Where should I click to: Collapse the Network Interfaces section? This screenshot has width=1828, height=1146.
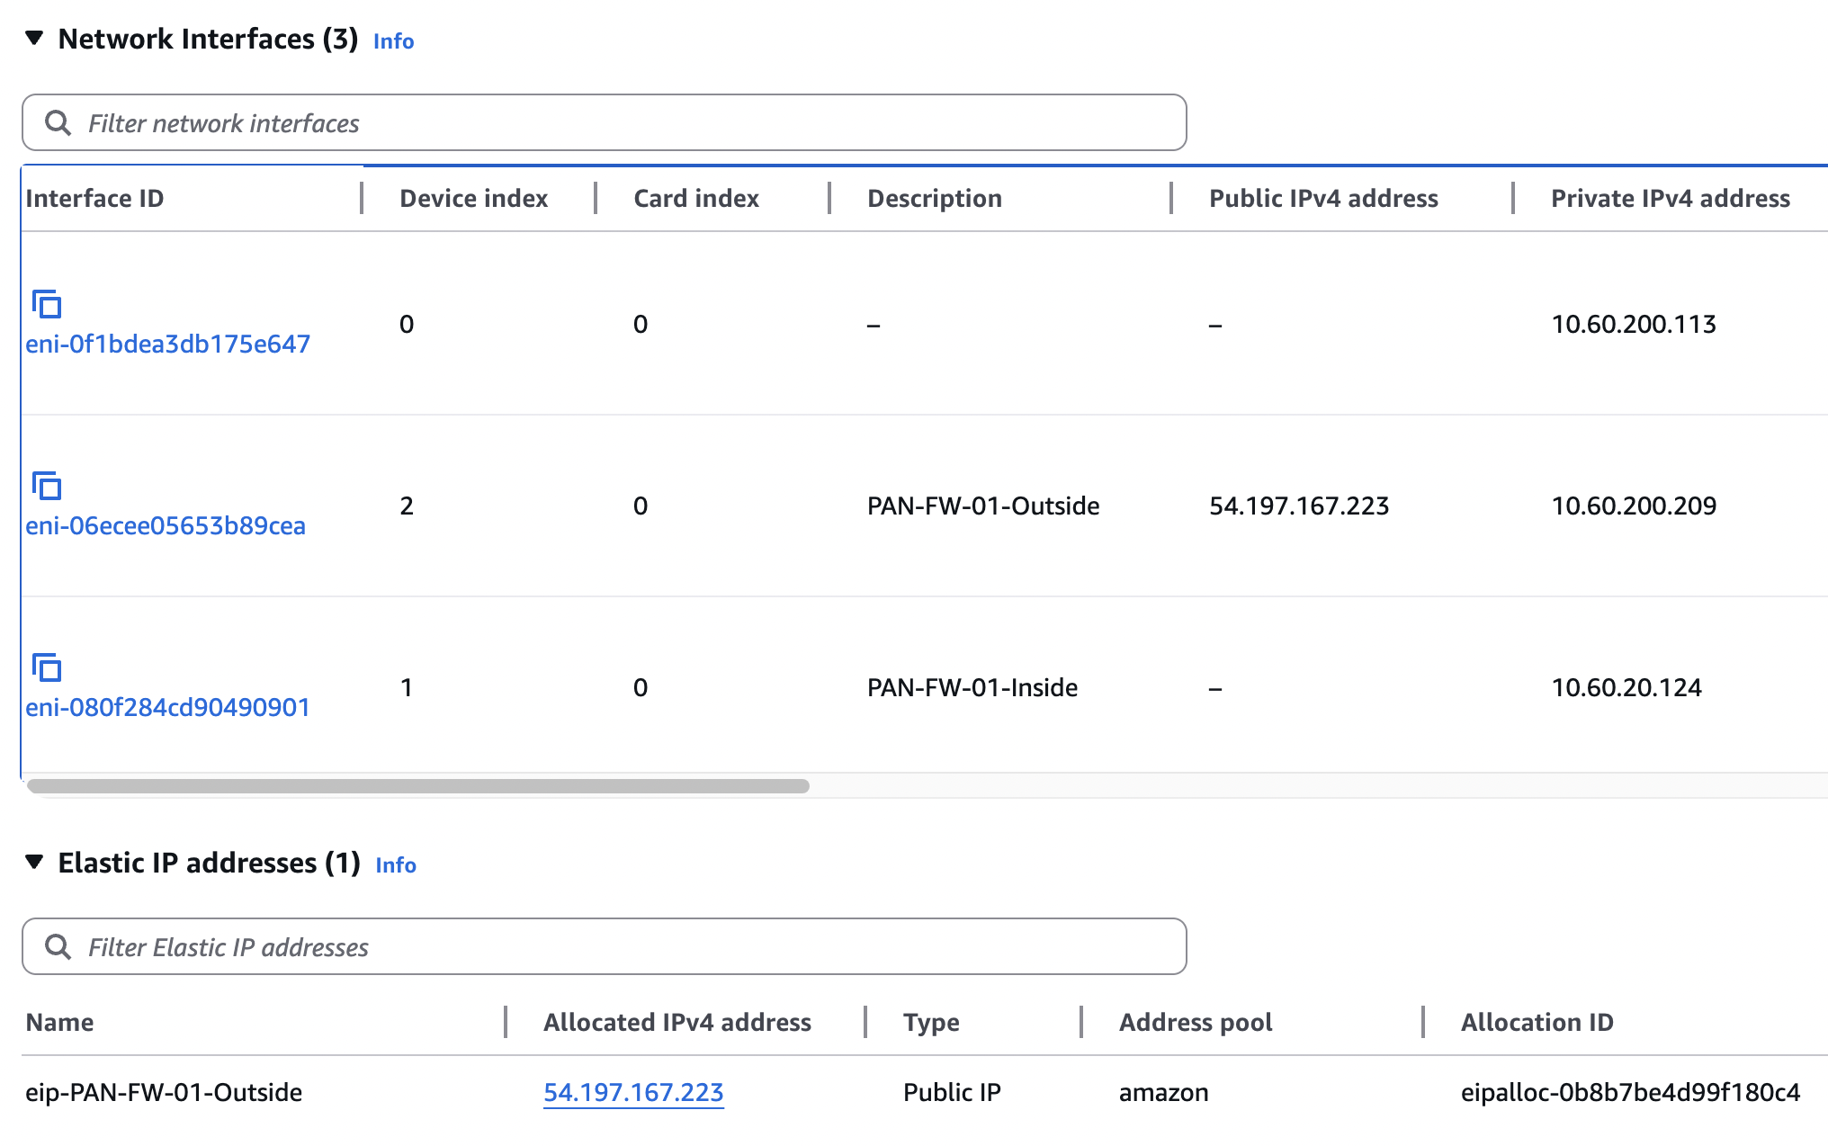(34, 38)
